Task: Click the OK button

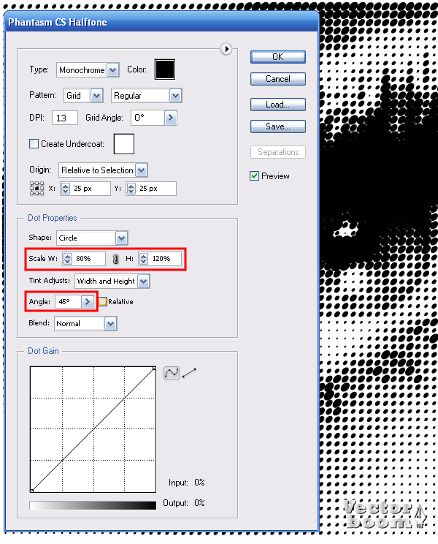Action: pos(278,57)
